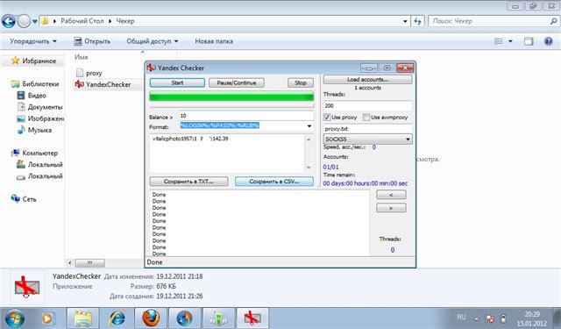
Task: Open the address bar history dropdown
Action: [x=405, y=21]
